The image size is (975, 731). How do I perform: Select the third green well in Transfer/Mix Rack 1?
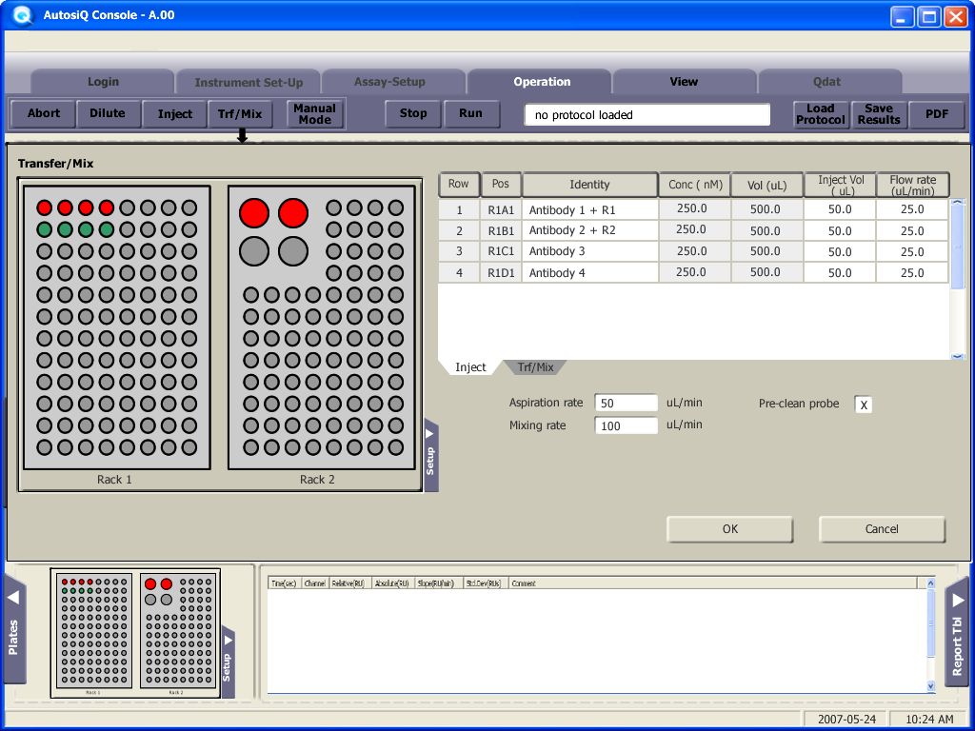tap(86, 229)
